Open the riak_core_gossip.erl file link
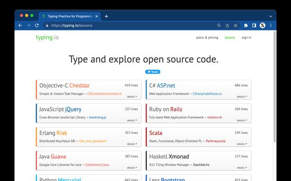 (93, 141)
